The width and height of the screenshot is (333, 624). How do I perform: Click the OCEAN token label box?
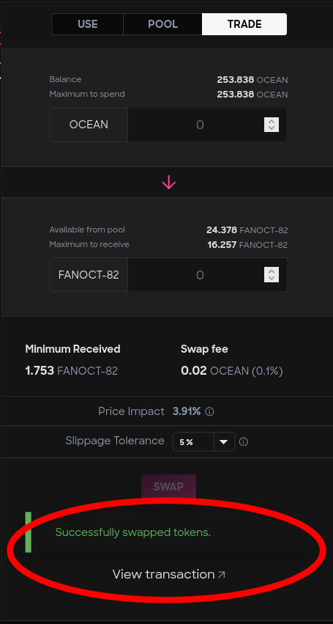pyautogui.click(x=89, y=125)
